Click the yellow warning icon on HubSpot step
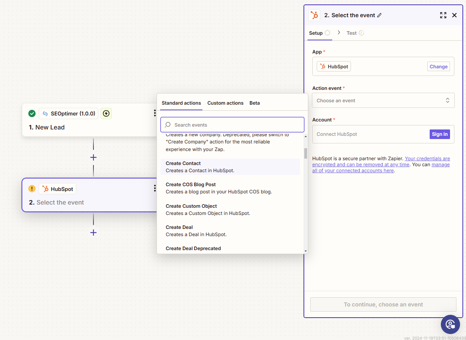 click(x=32, y=189)
